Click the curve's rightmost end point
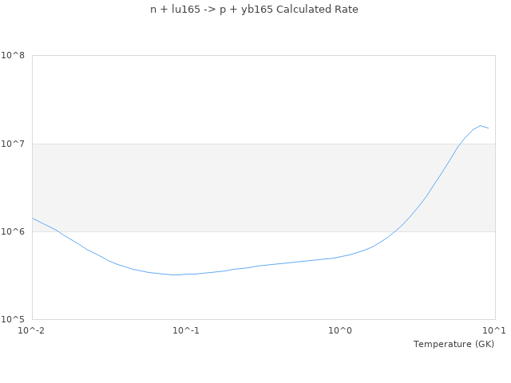The image size is (511, 383). tap(489, 128)
